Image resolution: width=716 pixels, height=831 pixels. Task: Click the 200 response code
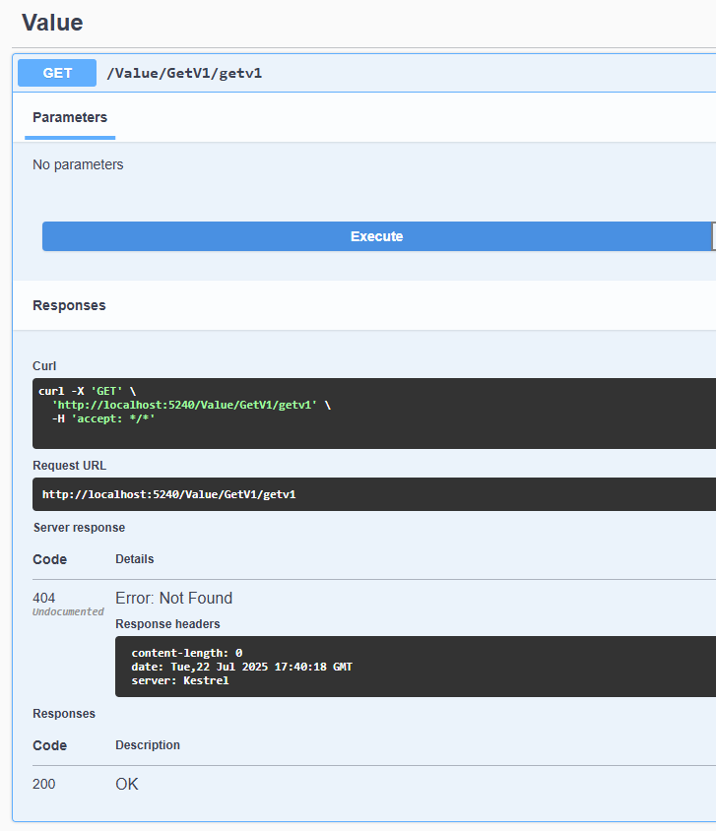(x=44, y=784)
